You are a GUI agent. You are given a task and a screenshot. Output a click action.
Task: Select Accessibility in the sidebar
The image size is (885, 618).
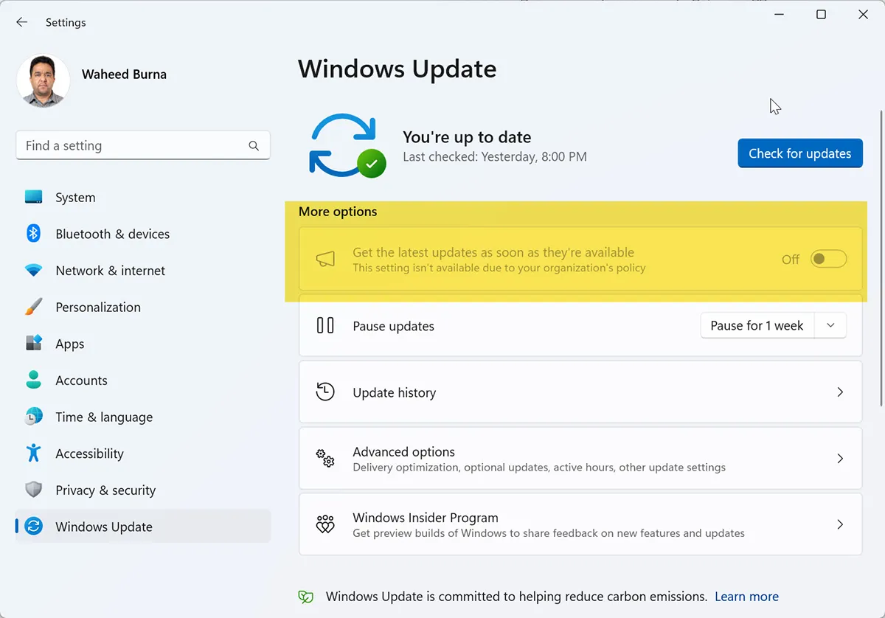[143, 453]
